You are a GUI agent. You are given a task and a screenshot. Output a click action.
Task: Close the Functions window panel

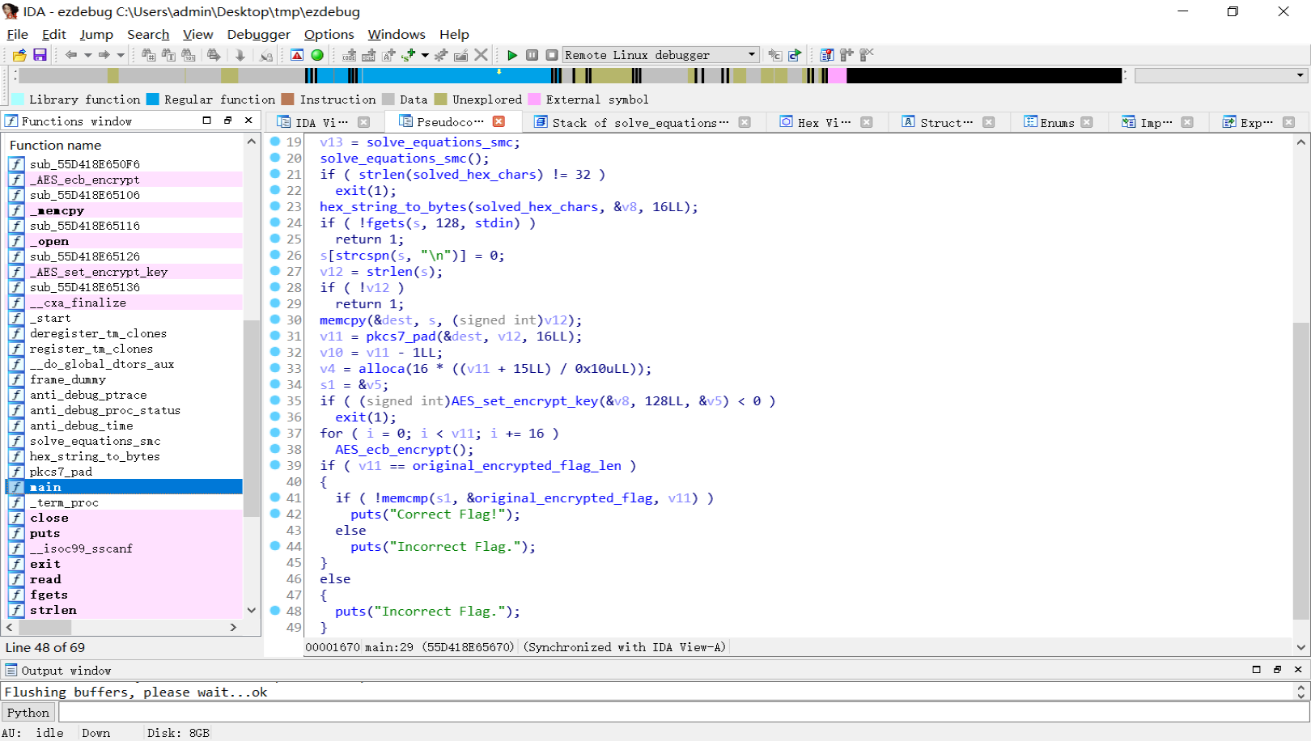click(x=248, y=121)
